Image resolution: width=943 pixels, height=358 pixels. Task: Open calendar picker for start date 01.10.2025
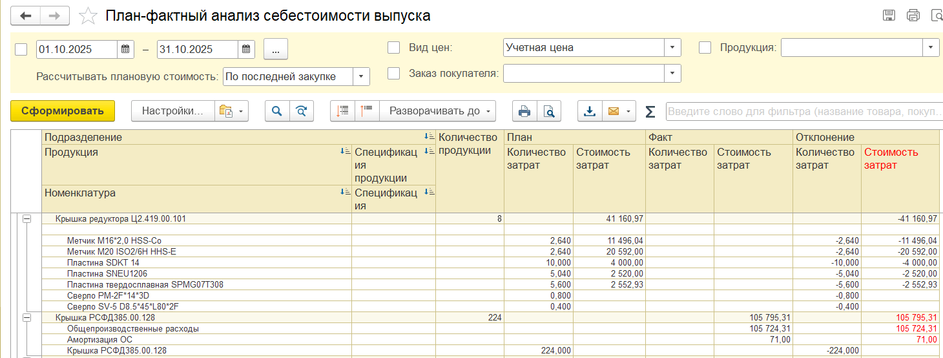[x=125, y=49]
